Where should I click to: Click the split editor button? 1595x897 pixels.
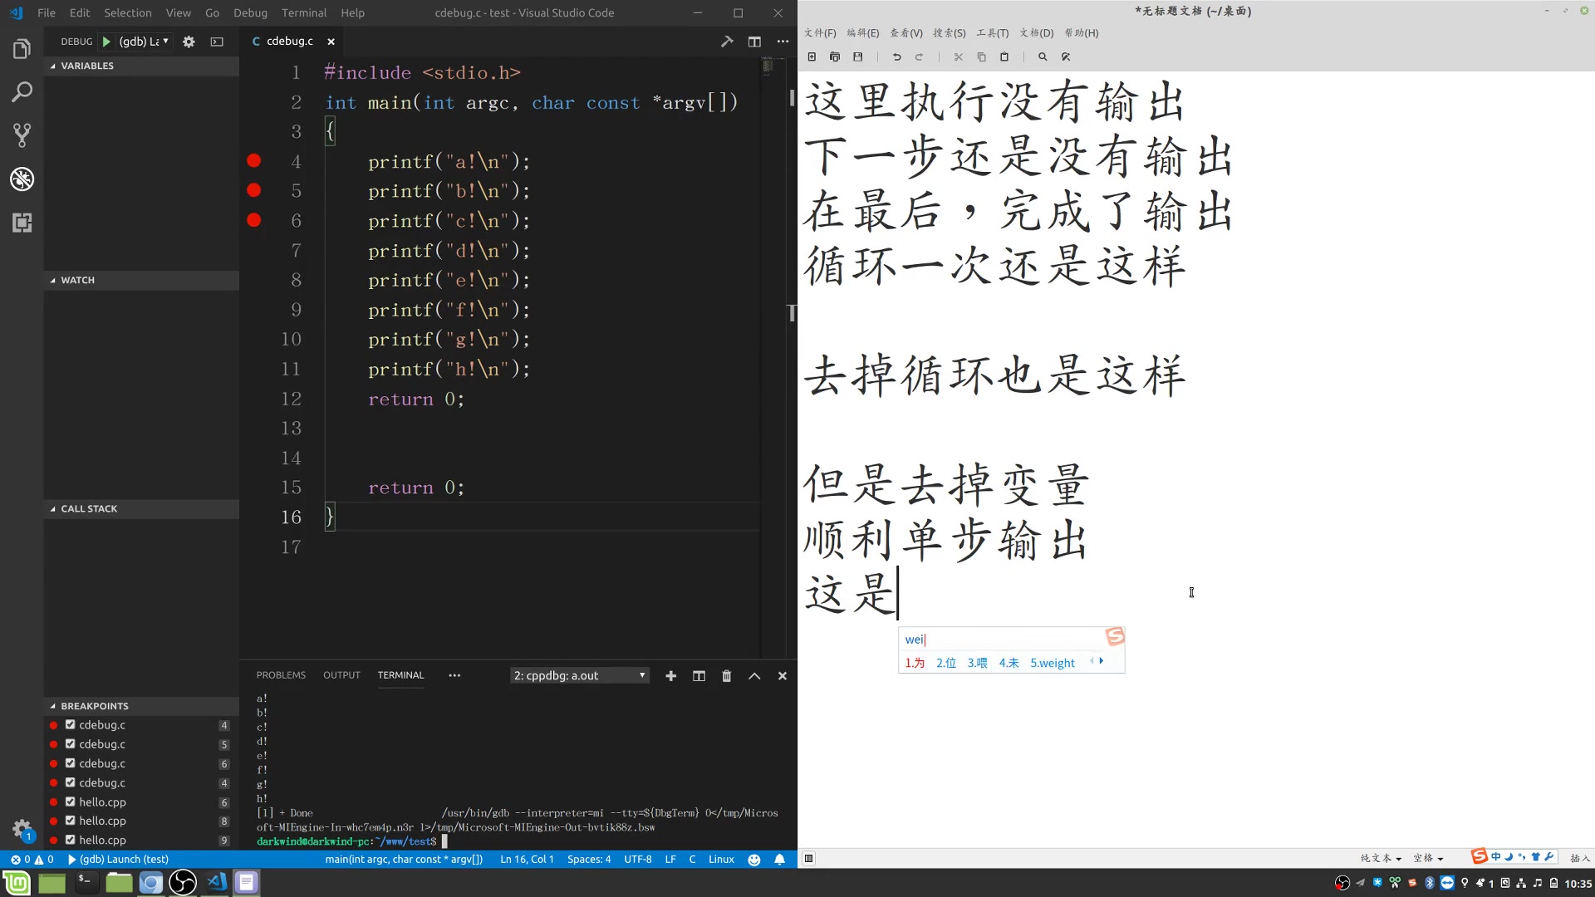(x=757, y=42)
